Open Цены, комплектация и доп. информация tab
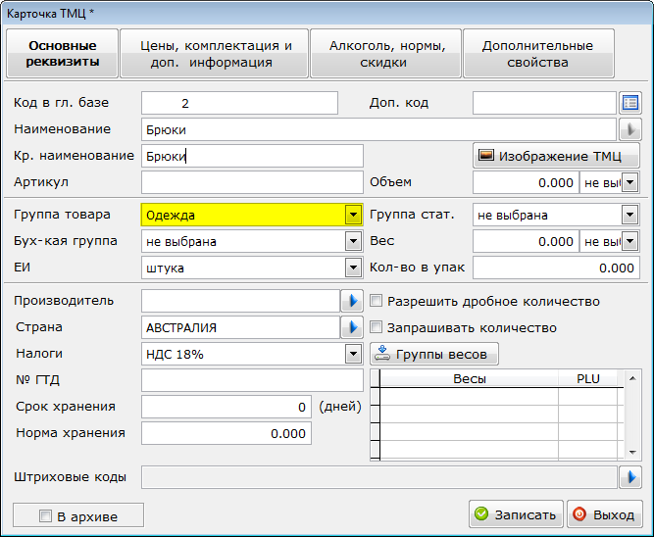Image resolution: width=654 pixels, height=537 pixels. [215, 53]
